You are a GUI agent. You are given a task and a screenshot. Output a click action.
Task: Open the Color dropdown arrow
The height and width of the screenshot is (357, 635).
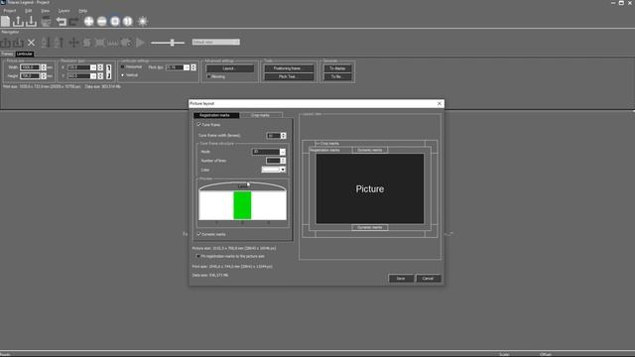click(x=283, y=170)
